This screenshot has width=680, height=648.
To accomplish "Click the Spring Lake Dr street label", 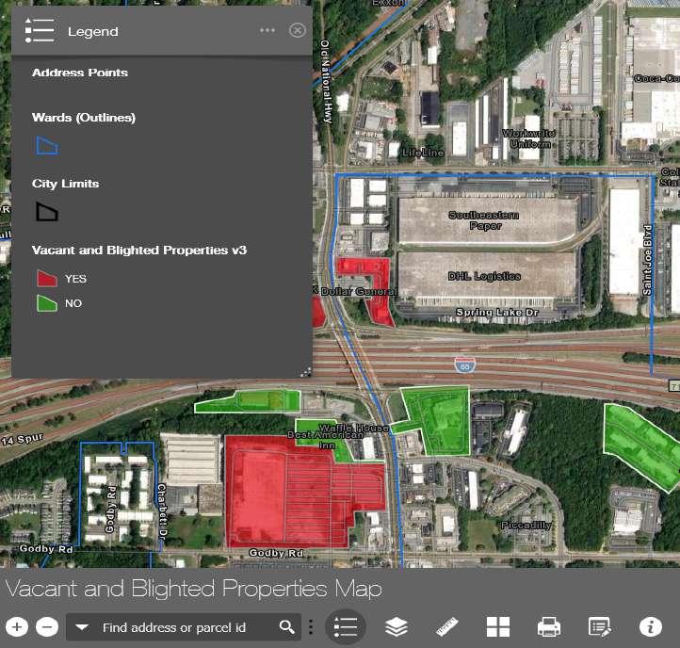I will pyautogui.click(x=497, y=313).
